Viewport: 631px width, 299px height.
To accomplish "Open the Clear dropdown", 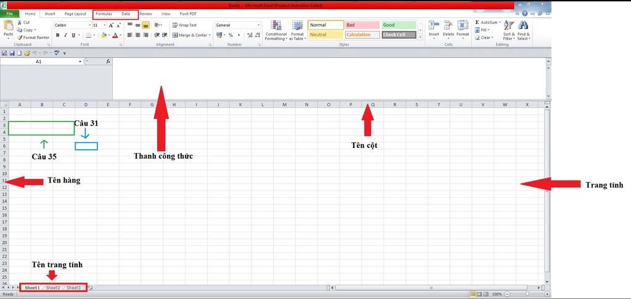I will (484, 38).
